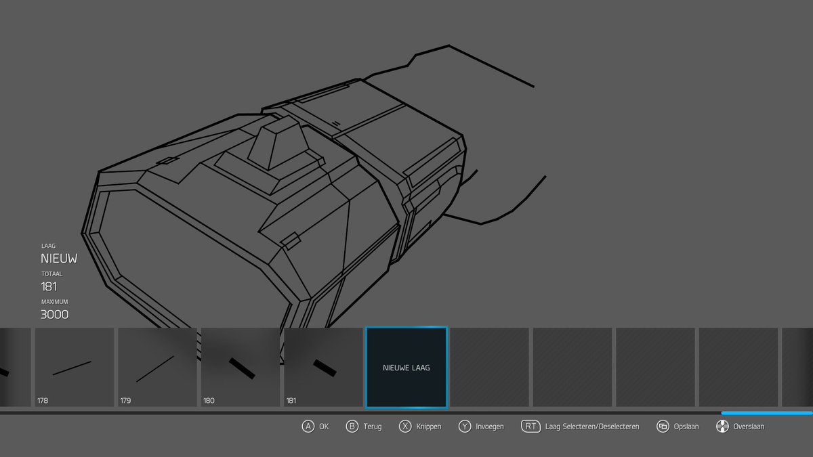Select the NIEUWE LAAG tile

[406, 368]
